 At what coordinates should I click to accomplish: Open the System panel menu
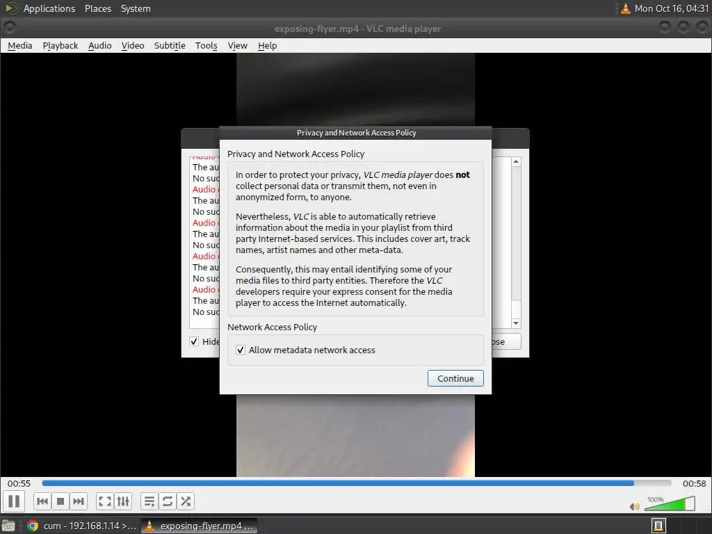click(x=136, y=8)
